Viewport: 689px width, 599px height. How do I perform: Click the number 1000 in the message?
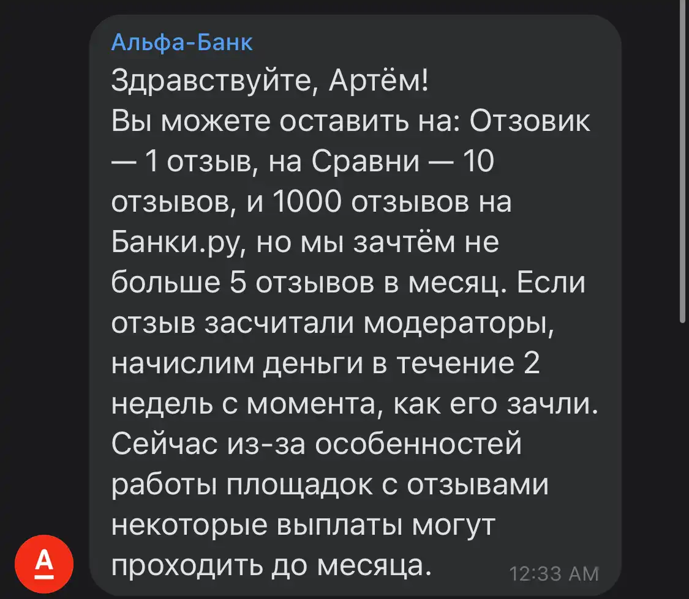coord(307,202)
